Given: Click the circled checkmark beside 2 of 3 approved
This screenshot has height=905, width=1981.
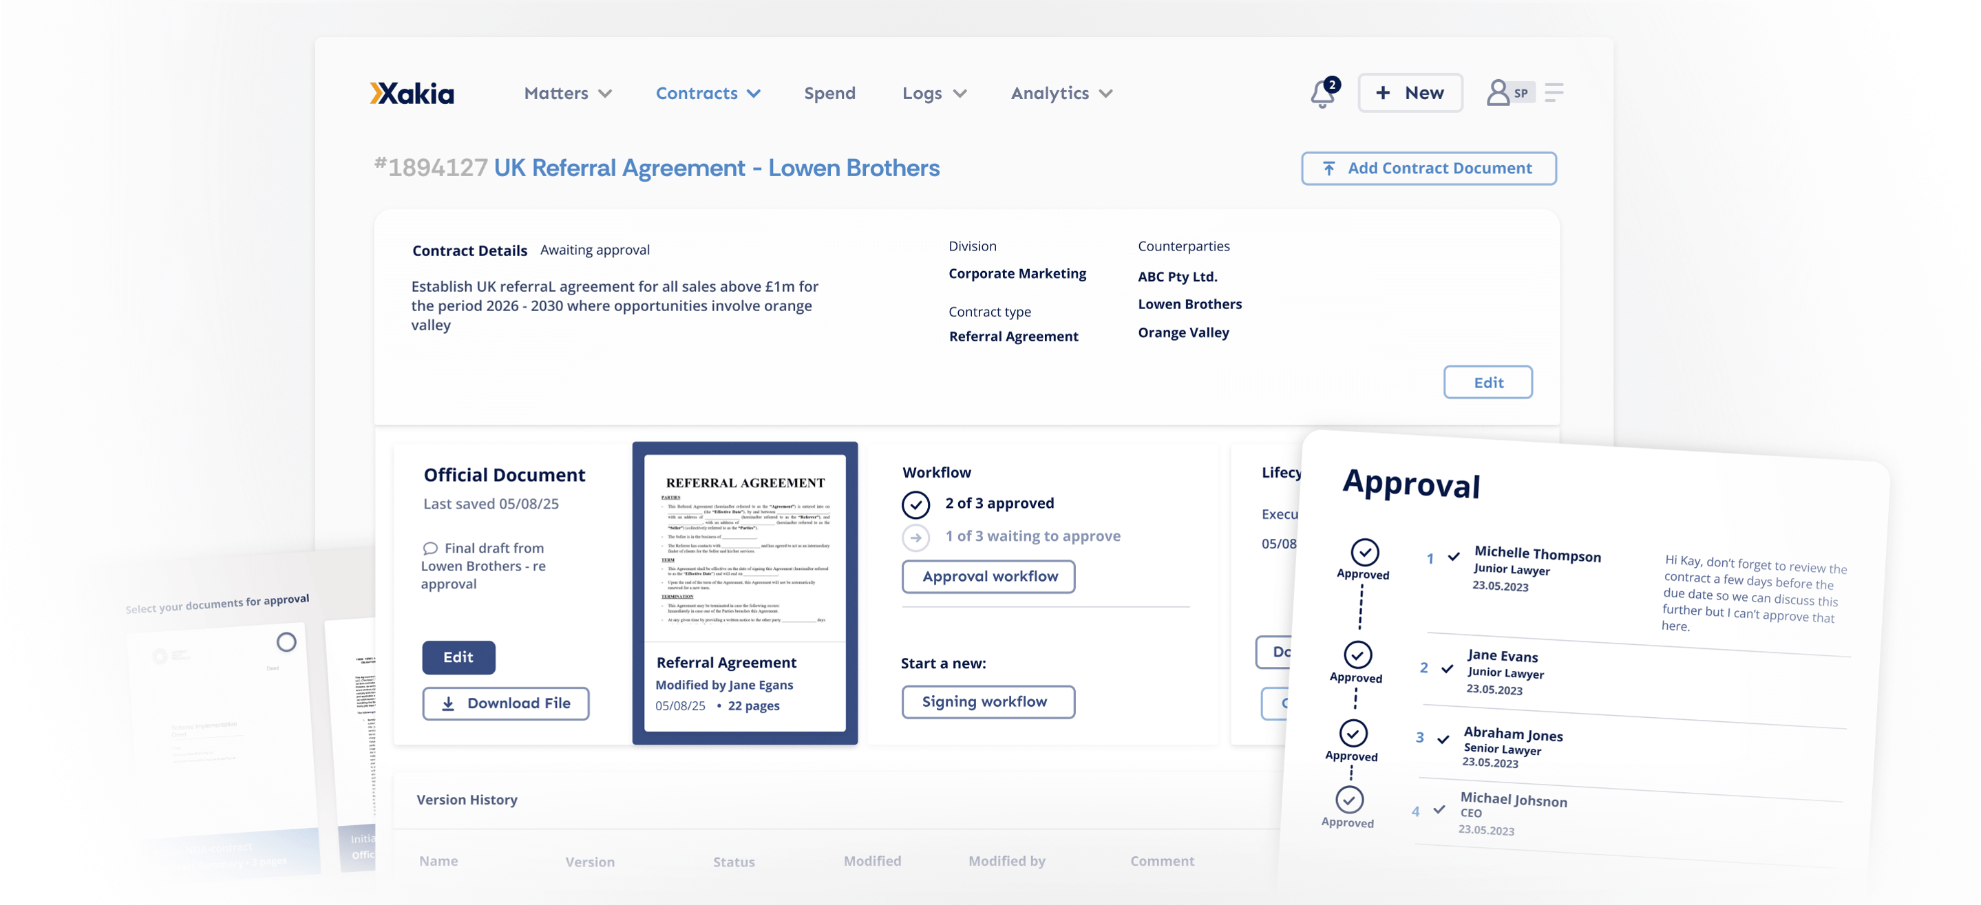Looking at the screenshot, I should pyautogui.click(x=915, y=504).
